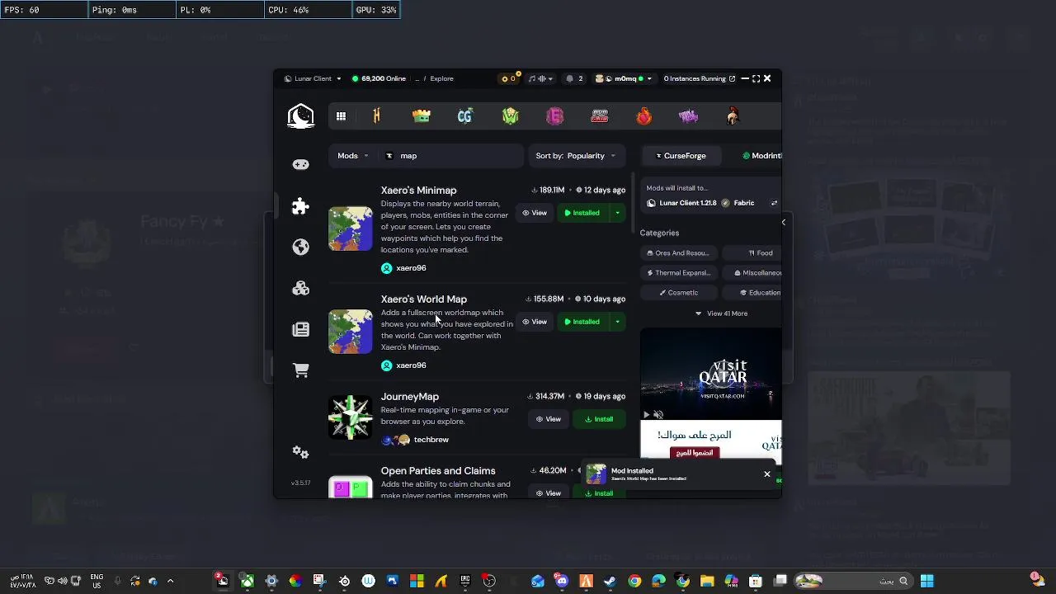Select the spartan helmet server icon
The height and width of the screenshot is (594, 1056).
pyautogui.click(x=733, y=116)
